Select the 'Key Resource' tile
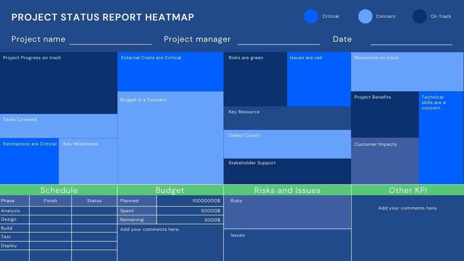464x261 pixels. click(x=287, y=118)
